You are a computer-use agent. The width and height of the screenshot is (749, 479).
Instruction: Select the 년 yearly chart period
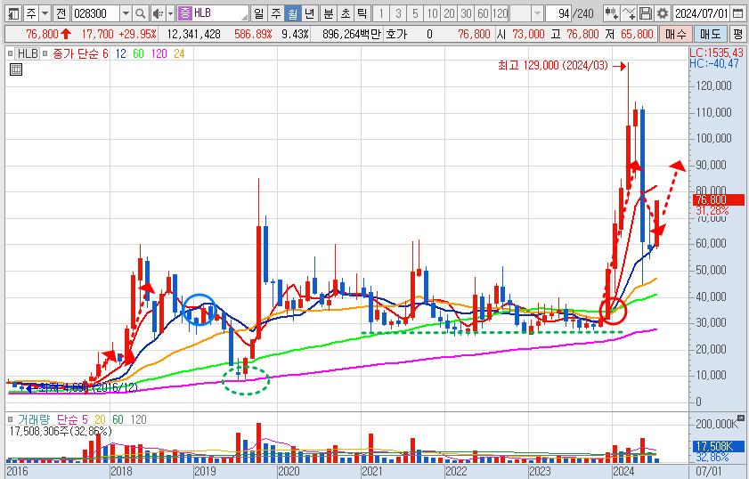point(310,13)
